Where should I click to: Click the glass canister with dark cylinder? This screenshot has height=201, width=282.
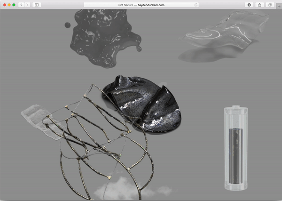coord(235,149)
